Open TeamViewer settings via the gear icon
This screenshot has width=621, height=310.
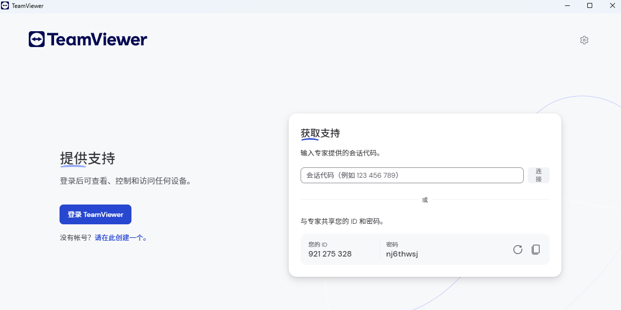point(584,40)
